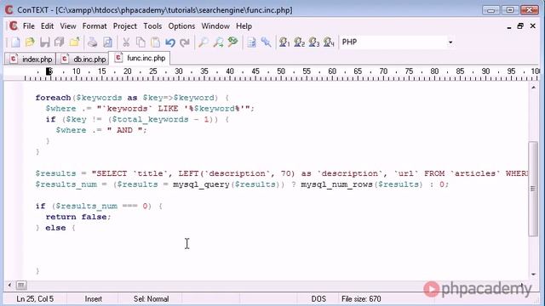Open the Project menu
This screenshot has width=545, height=306.
[125, 26]
